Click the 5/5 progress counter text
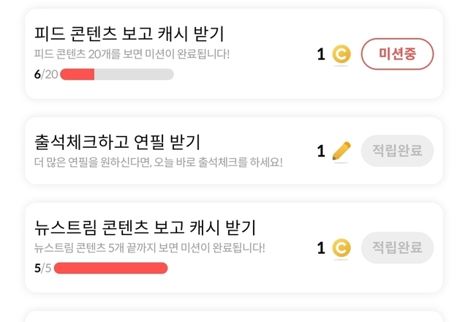 (42, 268)
